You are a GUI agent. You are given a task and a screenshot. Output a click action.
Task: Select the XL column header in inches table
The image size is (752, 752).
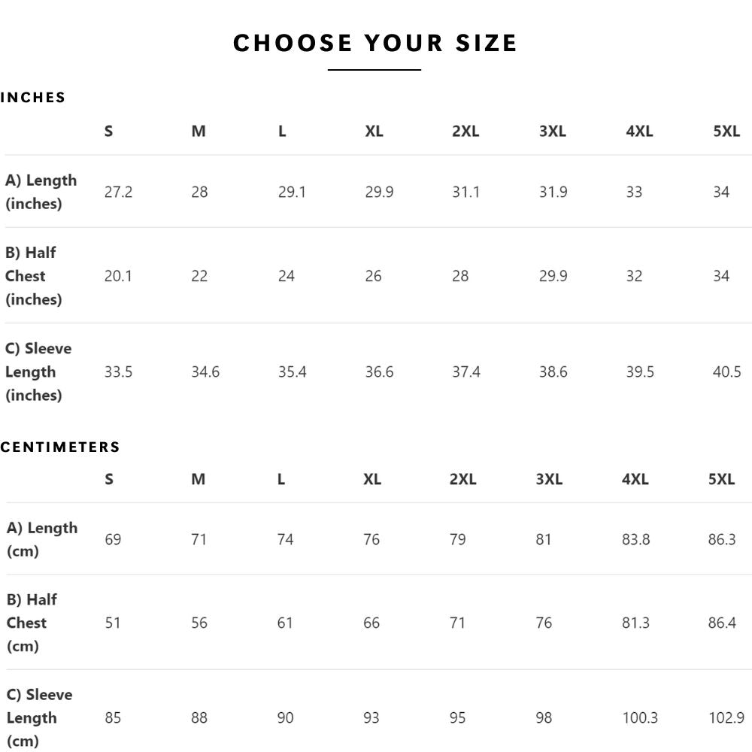tap(374, 131)
